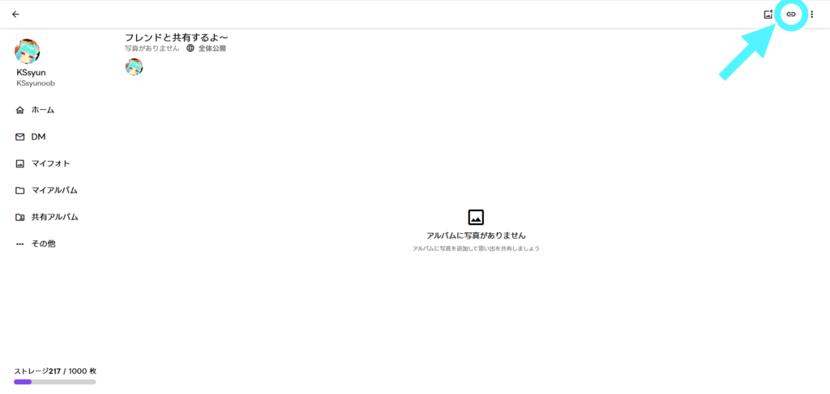The height and width of the screenshot is (394, 830).
Task: Expand その他 in the sidebar
Action: [x=42, y=244]
